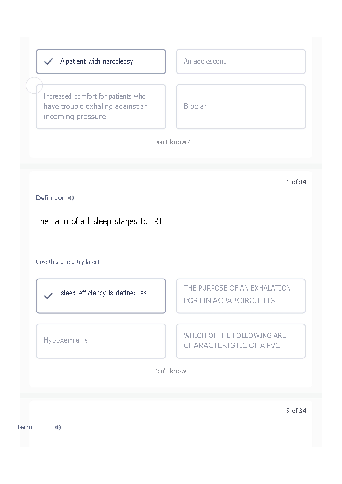Select the 'characteristic of a PVC' option
Image resolution: width=342 pixels, height=484 pixels.
point(241,341)
